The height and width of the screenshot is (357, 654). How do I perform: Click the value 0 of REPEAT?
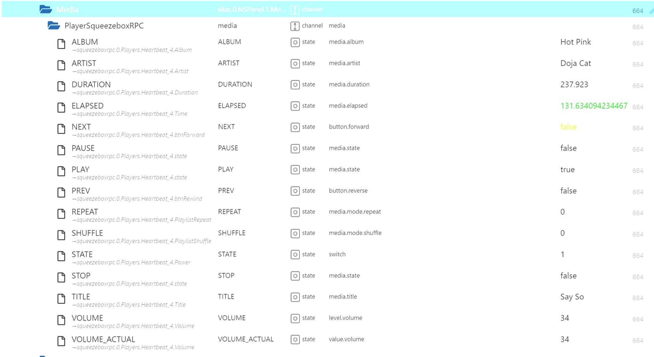562,212
